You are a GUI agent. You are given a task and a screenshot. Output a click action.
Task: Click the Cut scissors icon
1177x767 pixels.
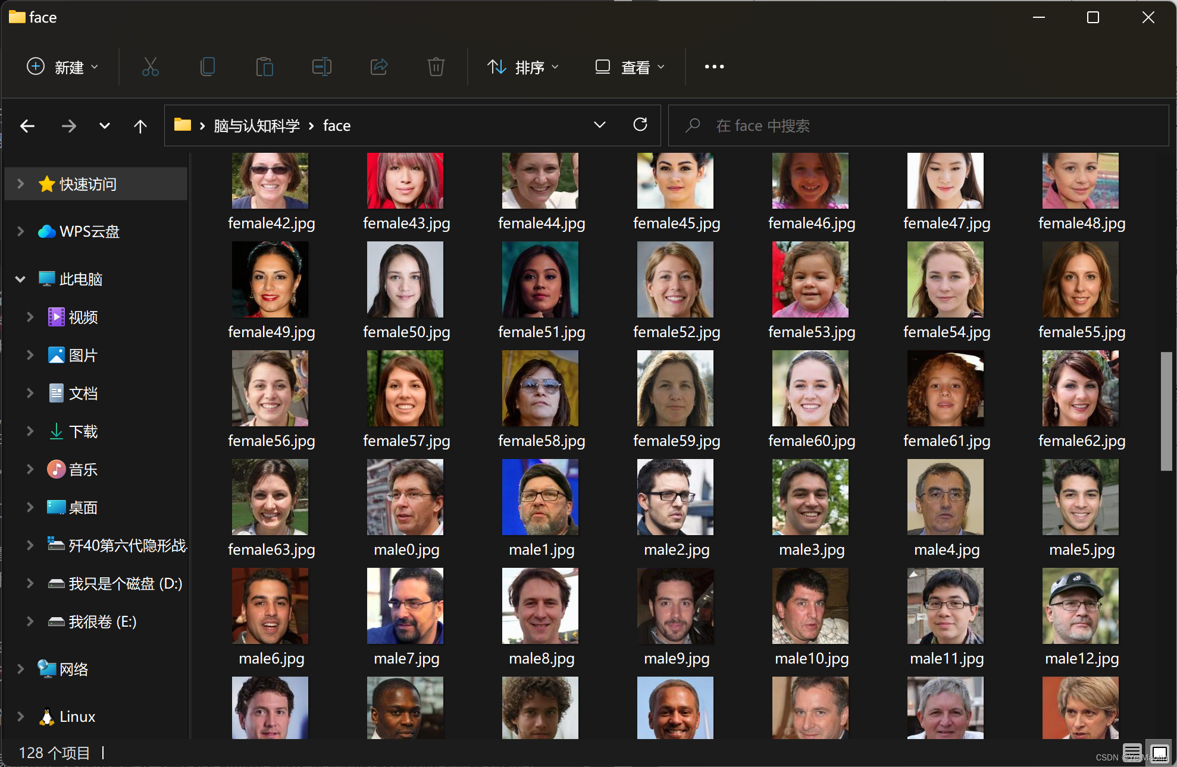pos(150,67)
